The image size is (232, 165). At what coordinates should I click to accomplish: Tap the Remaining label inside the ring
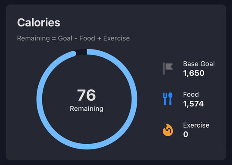tap(87, 109)
